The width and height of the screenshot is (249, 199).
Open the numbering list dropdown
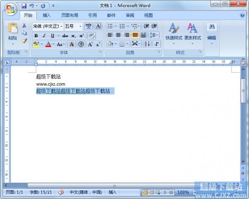click(128, 26)
